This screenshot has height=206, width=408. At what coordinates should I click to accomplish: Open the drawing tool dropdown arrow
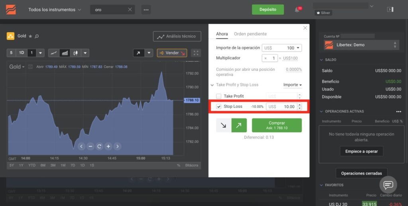(x=149, y=53)
